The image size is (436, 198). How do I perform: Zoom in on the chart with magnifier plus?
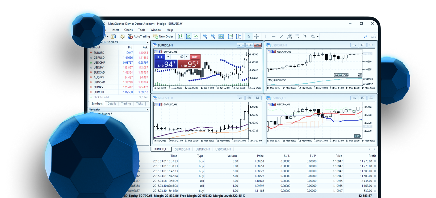(x=205, y=36)
